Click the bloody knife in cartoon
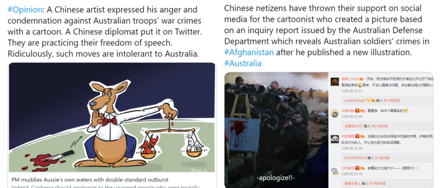This screenshot has height=188, width=443. (57, 156)
